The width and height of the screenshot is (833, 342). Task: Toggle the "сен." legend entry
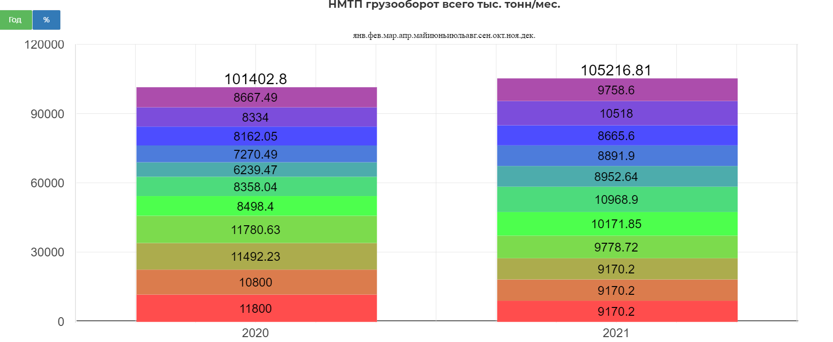coord(485,36)
